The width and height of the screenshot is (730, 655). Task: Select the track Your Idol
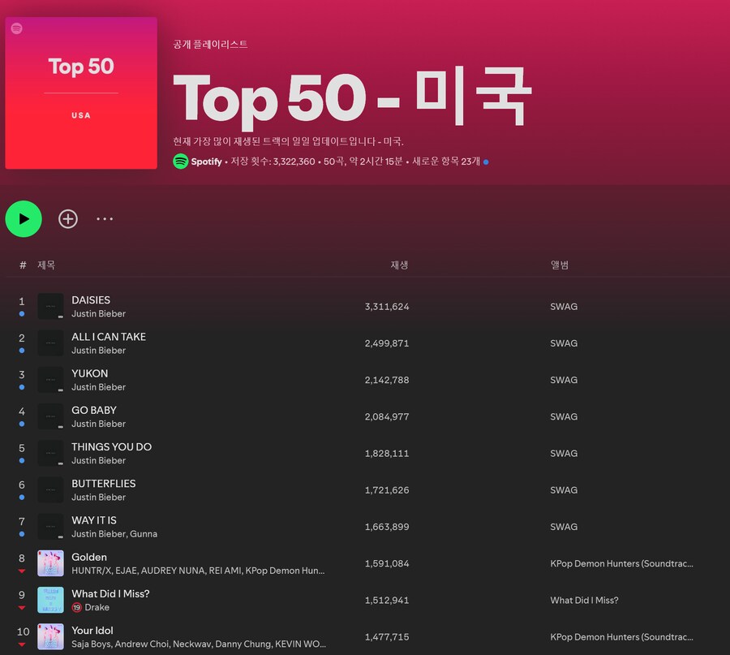pyautogui.click(x=92, y=631)
